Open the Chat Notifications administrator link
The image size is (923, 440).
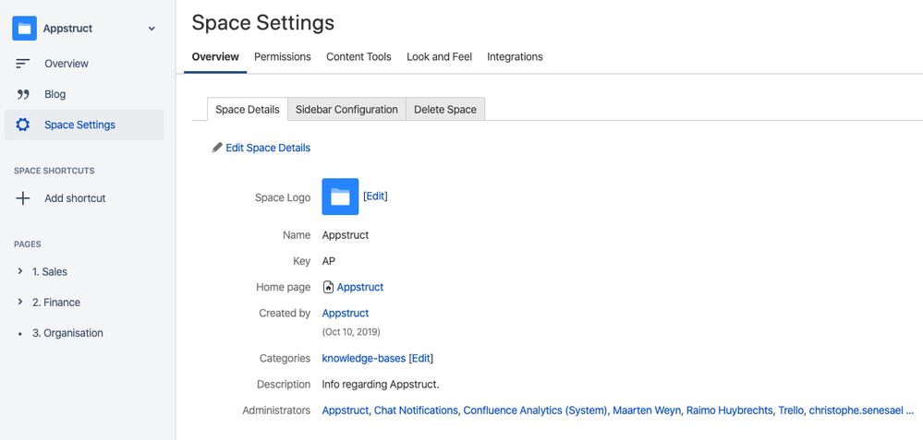pos(416,410)
